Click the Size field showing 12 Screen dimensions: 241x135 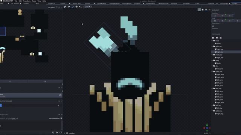[x=215, y=21]
